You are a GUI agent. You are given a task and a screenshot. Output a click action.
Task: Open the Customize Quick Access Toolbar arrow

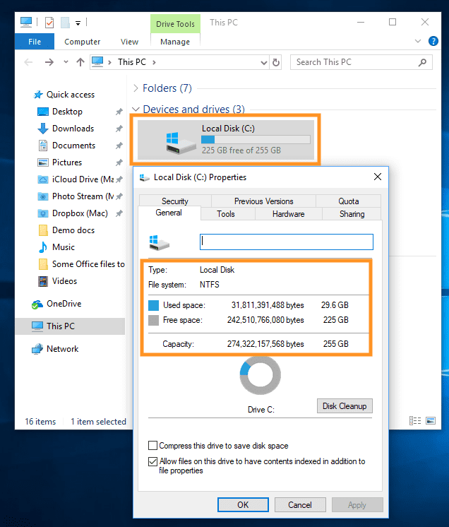(78, 23)
